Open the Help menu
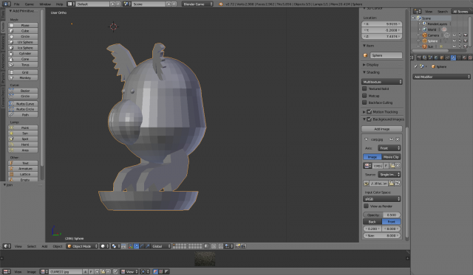The height and width of the screenshot is (275, 473). coord(59,4)
